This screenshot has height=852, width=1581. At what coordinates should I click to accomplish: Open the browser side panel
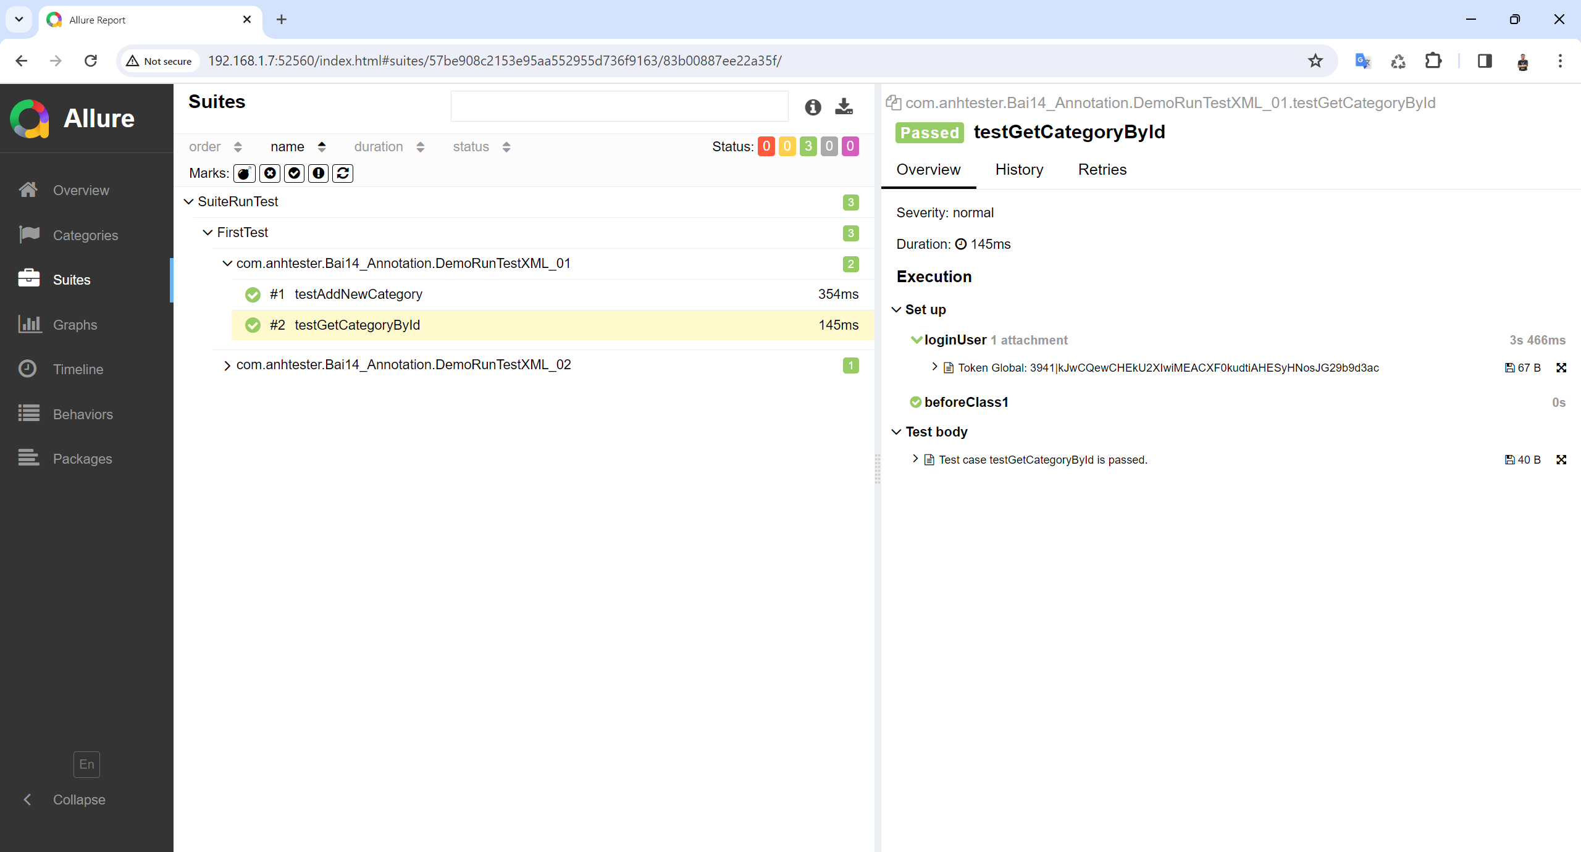(x=1485, y=61)
